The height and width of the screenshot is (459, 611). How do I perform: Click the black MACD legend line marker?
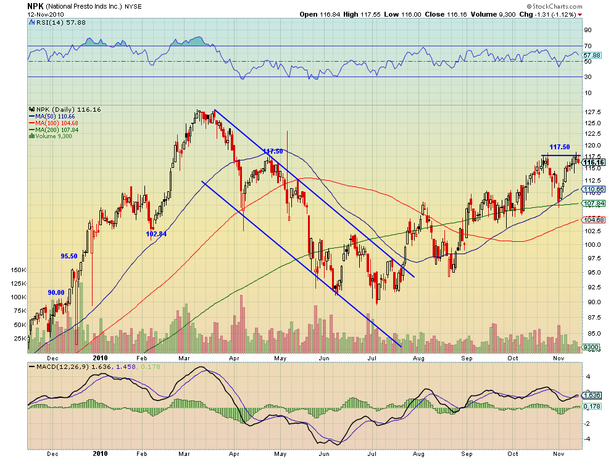pyautogui.click(x=31, y=366)
